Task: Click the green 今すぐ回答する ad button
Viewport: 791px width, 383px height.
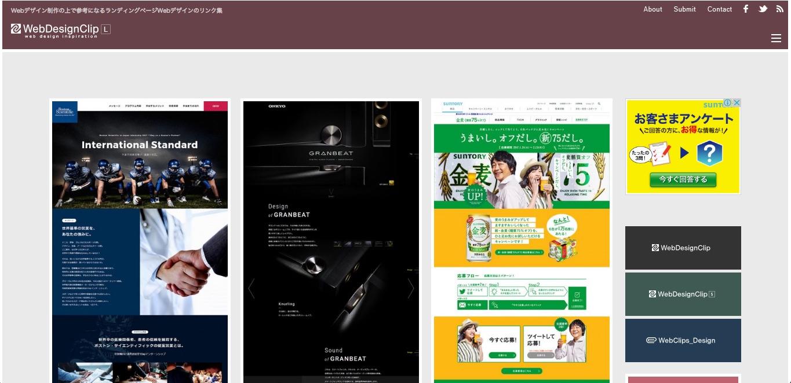Action: (x=683, y=179)
